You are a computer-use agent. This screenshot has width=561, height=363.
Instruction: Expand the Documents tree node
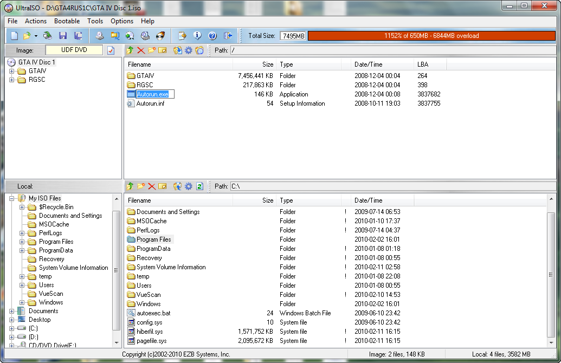[11, 311]
